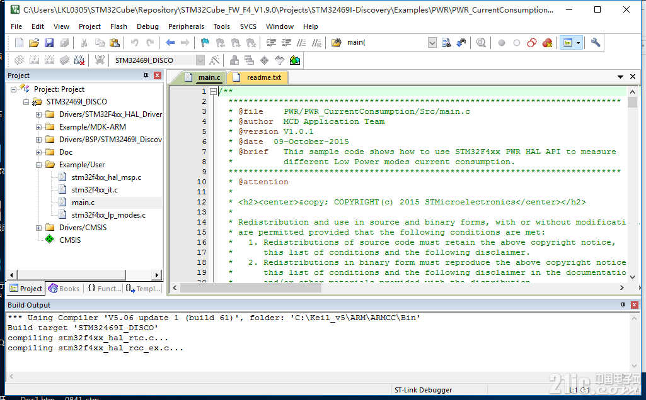Screen dimensions: 646x400
Task: Click the Find document search icon
Action: pos(446,43)
